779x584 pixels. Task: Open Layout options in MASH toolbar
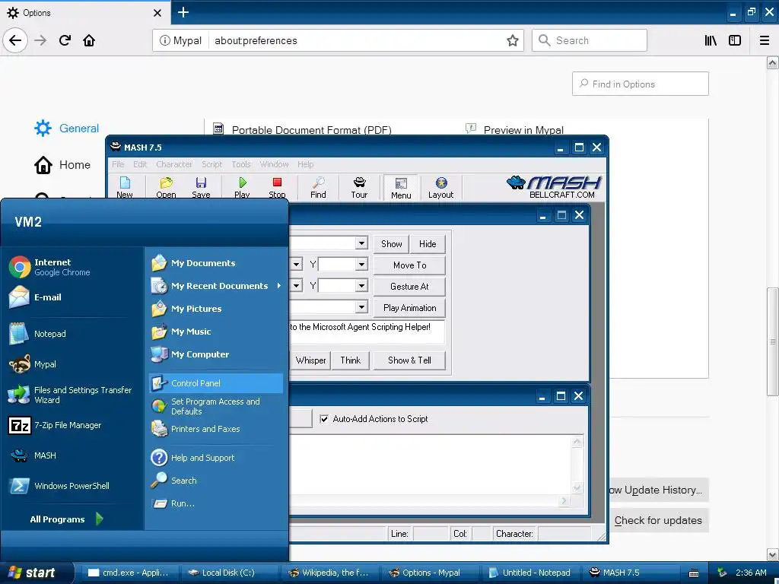tap(440, 188)
